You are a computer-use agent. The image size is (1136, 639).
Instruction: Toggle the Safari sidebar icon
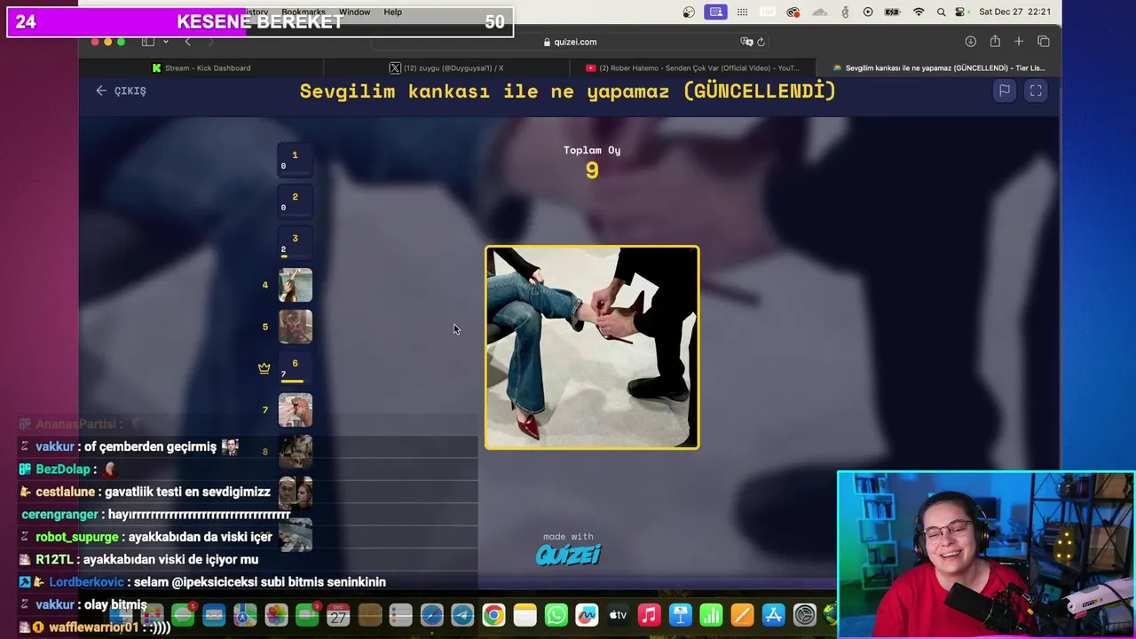point(148,42)
